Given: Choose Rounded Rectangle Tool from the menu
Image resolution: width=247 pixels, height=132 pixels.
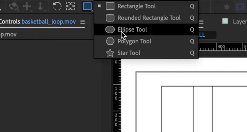Looking at the screenshot, I should point(146,18).
